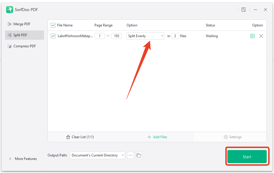The width and height of the screenshot is (274, 173).
Task: Select the Split PDF sidebar item
Action: [24, 35]
